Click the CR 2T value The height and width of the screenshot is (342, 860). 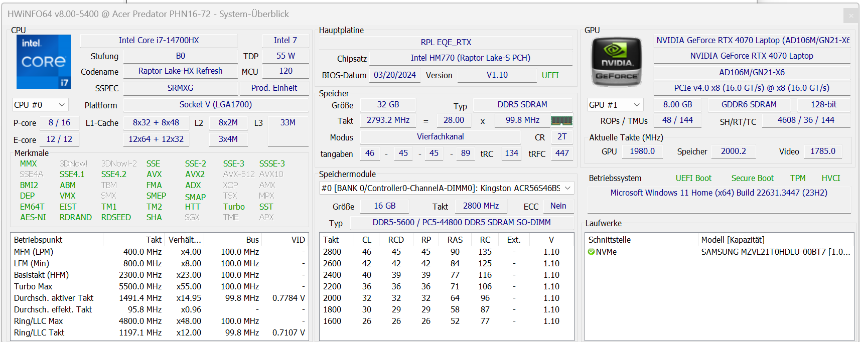[562, 136]
